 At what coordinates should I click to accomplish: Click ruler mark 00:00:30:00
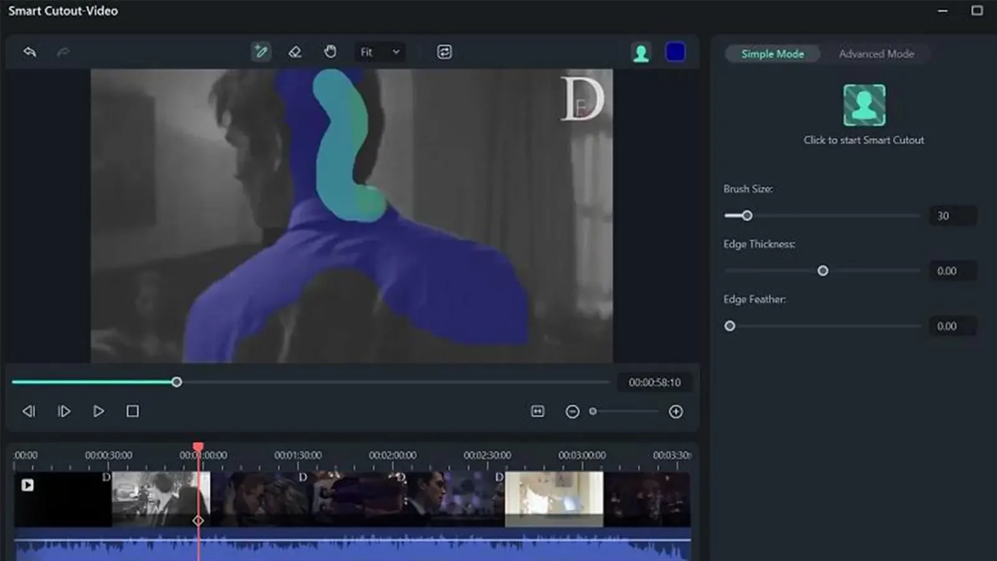108,455
